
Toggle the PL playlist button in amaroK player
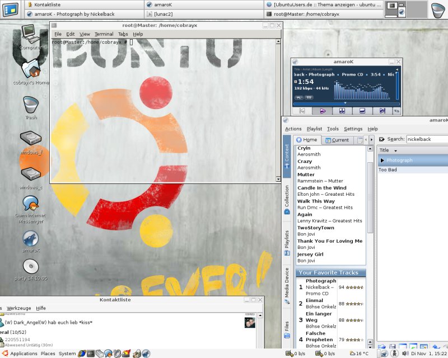[x=298, y=98]
